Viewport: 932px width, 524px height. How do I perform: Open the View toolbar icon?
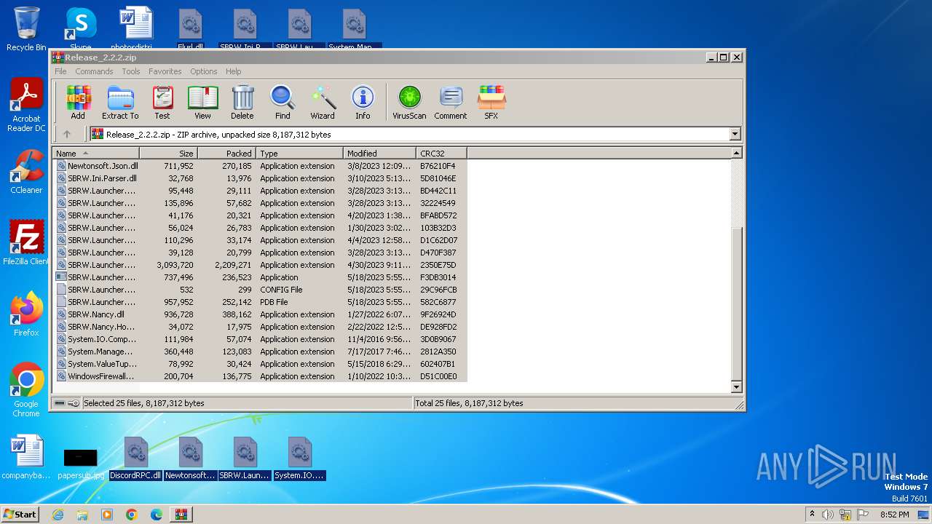[202, 103]
